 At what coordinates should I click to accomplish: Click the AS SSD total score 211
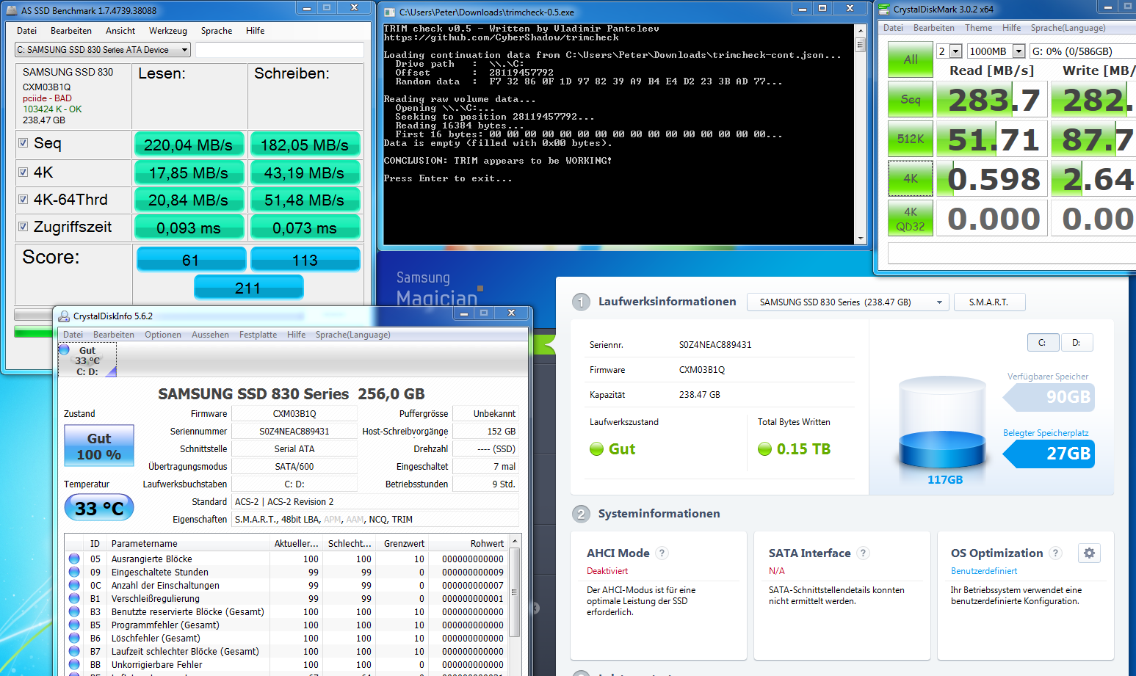[248, 288]
